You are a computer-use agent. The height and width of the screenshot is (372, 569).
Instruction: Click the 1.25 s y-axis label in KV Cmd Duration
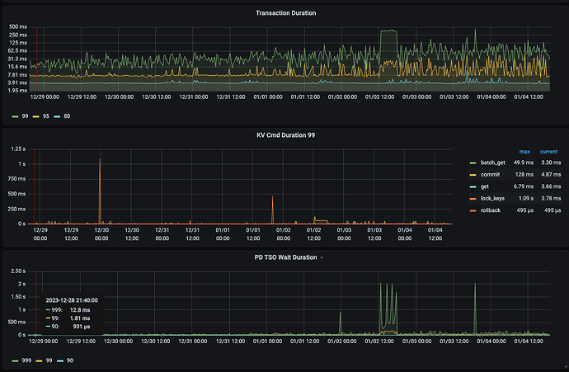[18, 149]
